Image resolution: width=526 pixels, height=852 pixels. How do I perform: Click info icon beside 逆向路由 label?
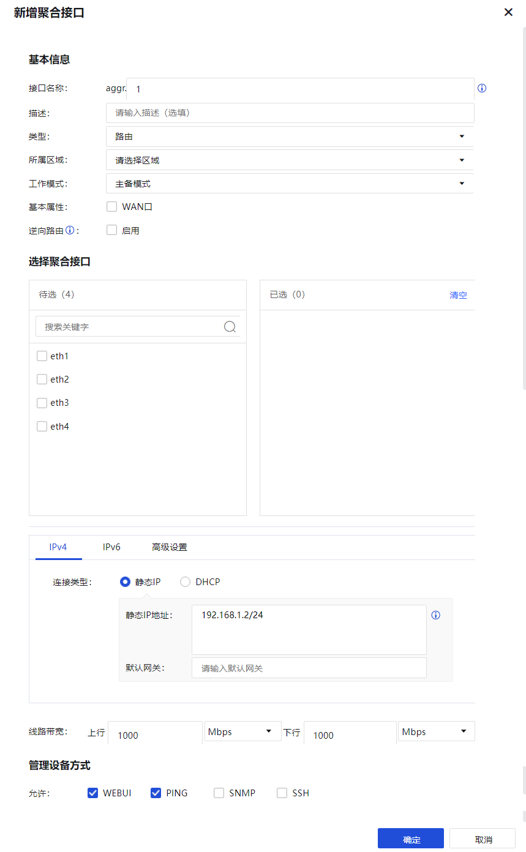pyautogui.click(x=70, y=231)
